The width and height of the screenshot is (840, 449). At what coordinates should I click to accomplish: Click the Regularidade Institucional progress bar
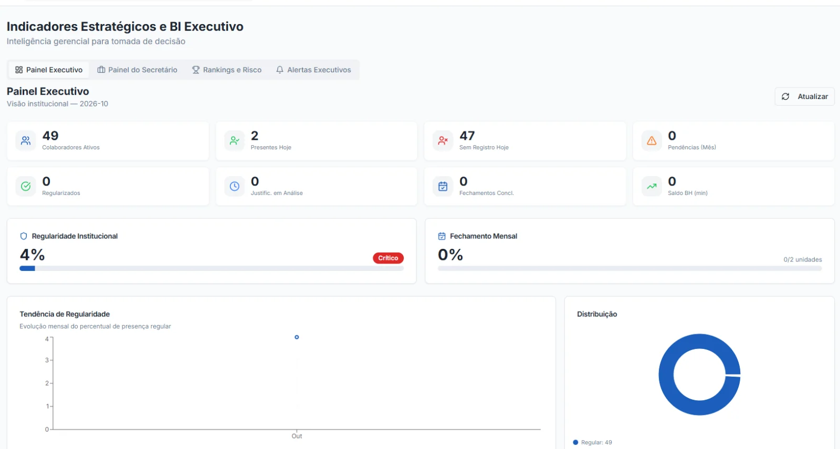212,268
